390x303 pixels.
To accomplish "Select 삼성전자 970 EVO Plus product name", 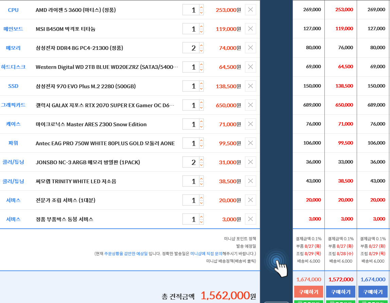I will click(86, 86).
